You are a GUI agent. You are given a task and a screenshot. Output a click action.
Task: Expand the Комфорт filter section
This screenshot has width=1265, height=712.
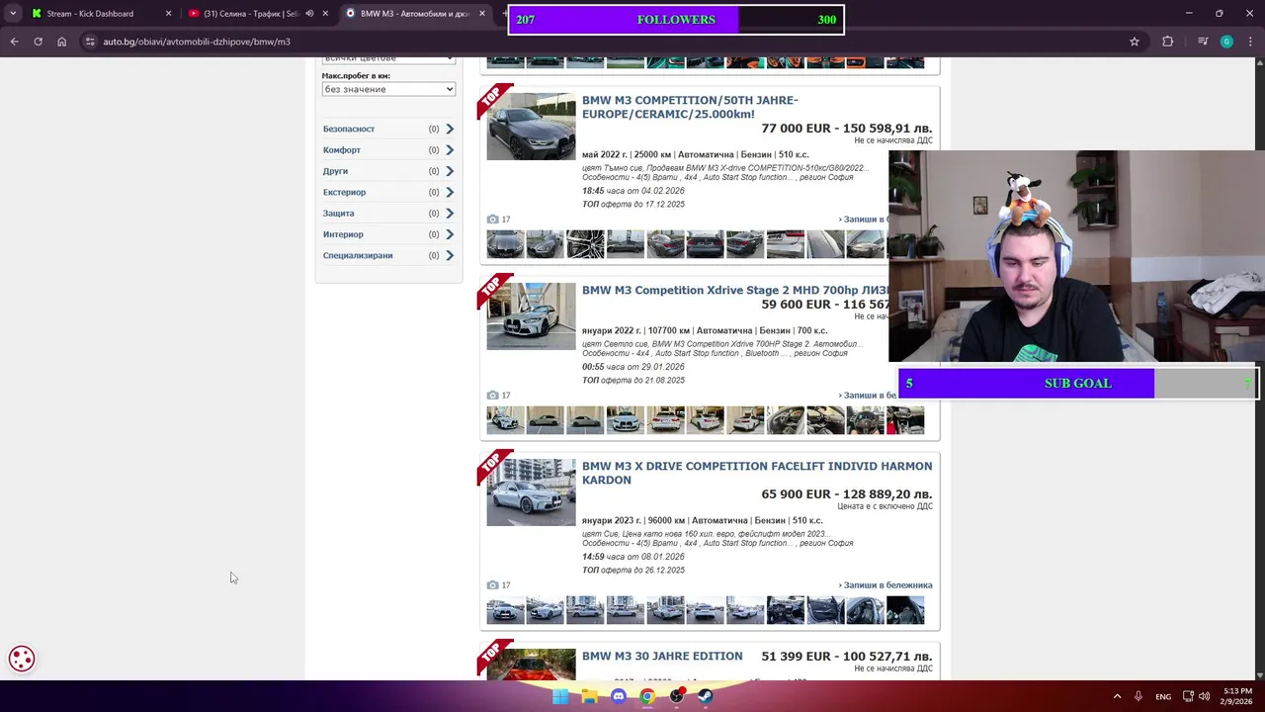[388, 150]
